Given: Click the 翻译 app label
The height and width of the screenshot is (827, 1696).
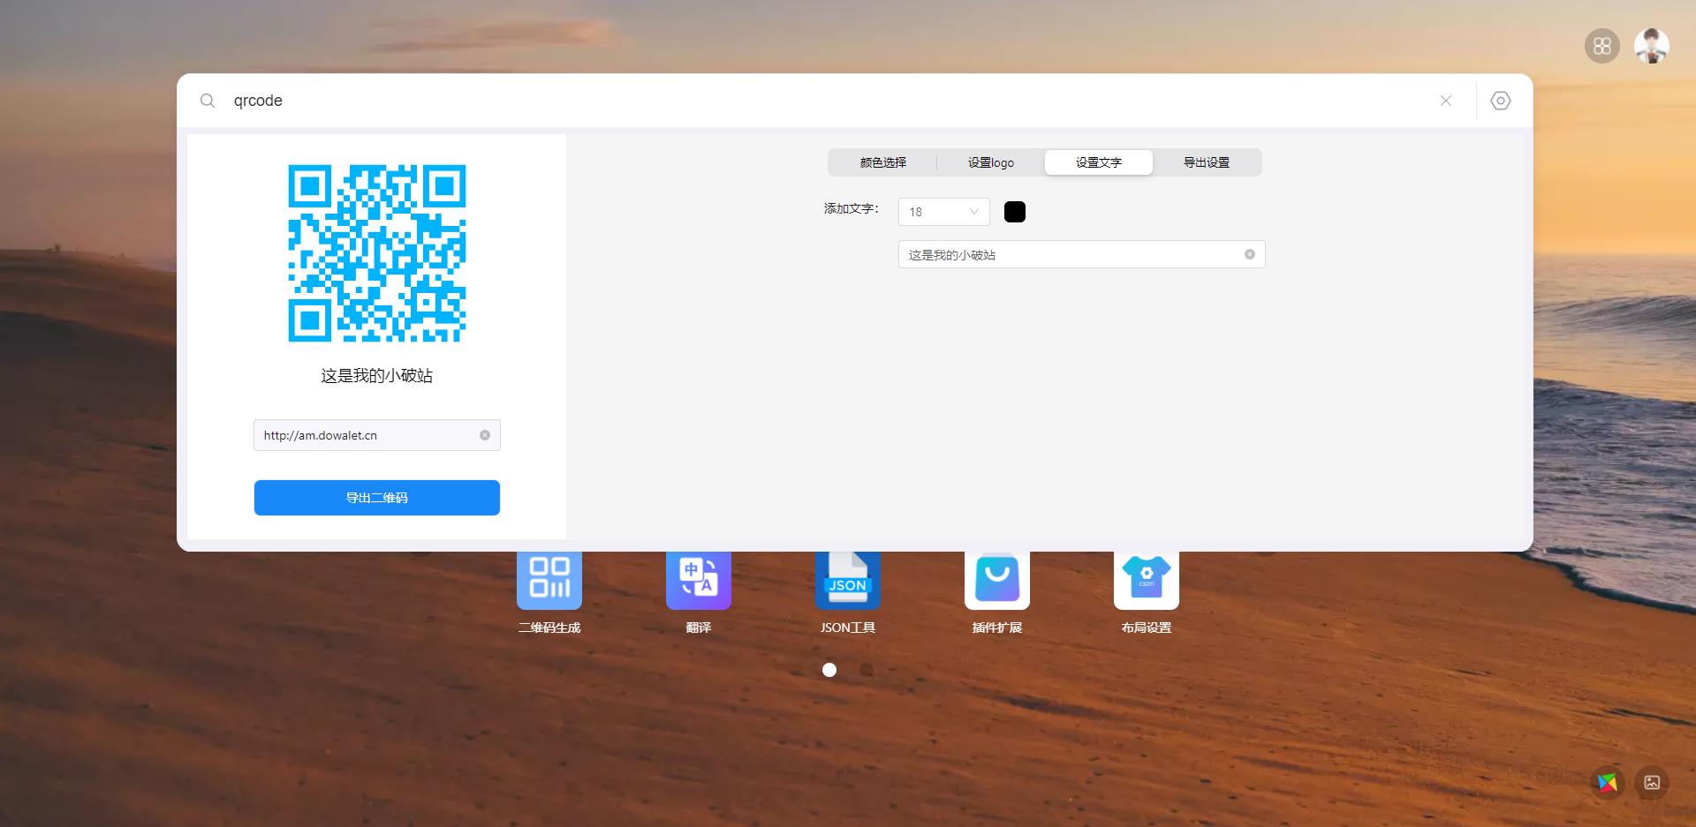Looking at the screenshot, I should (x=699, y=628).
